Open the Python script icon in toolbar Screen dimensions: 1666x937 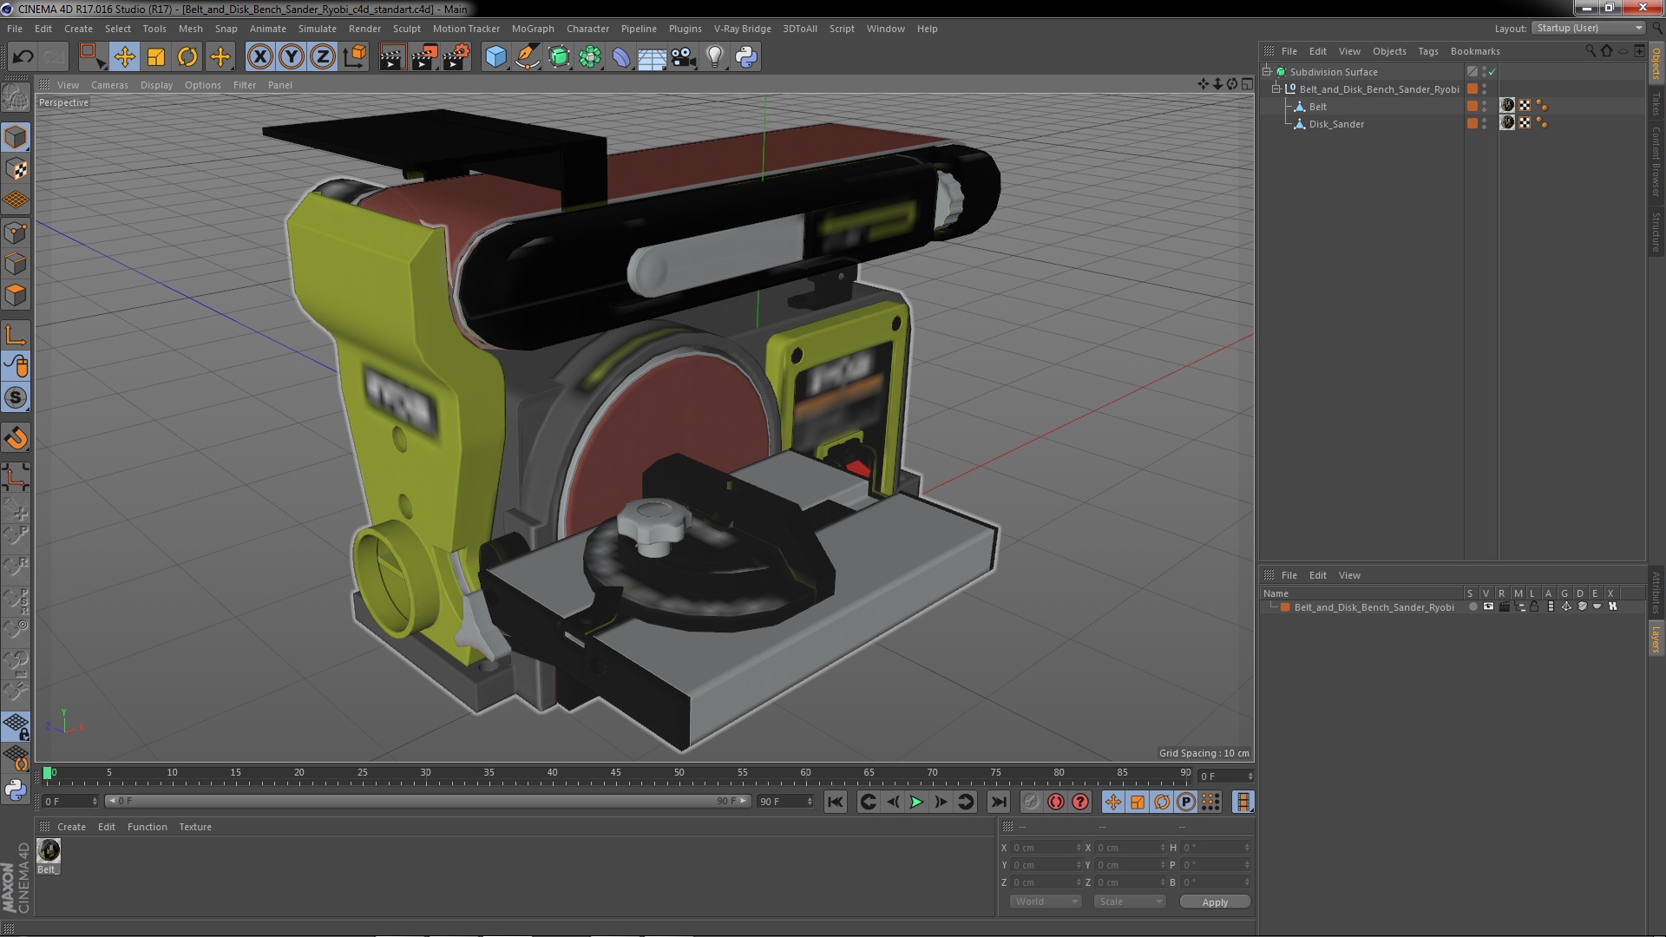coord(746,57)
